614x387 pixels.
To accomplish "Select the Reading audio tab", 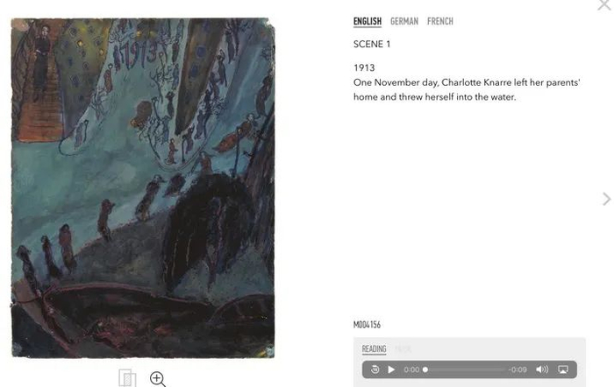I will [374, 348].
